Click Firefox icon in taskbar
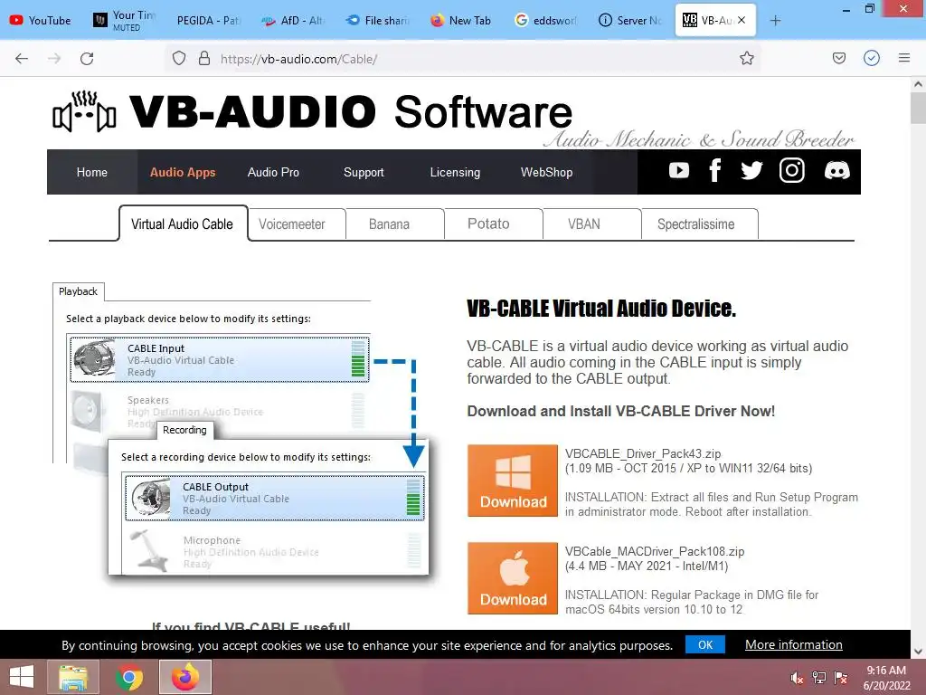This screenshot has width=926, height=695. 184,677
